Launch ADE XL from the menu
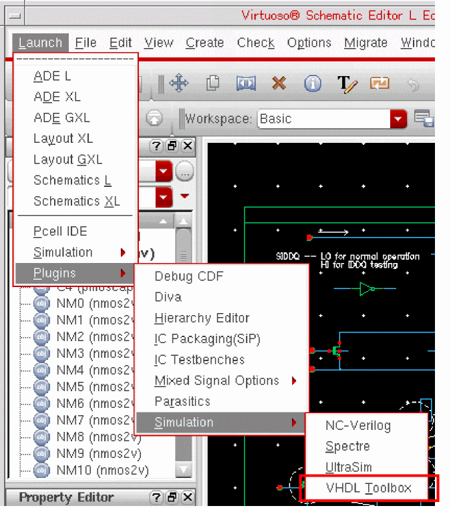Screen dimensions: 451x508 tap(76, 97)
